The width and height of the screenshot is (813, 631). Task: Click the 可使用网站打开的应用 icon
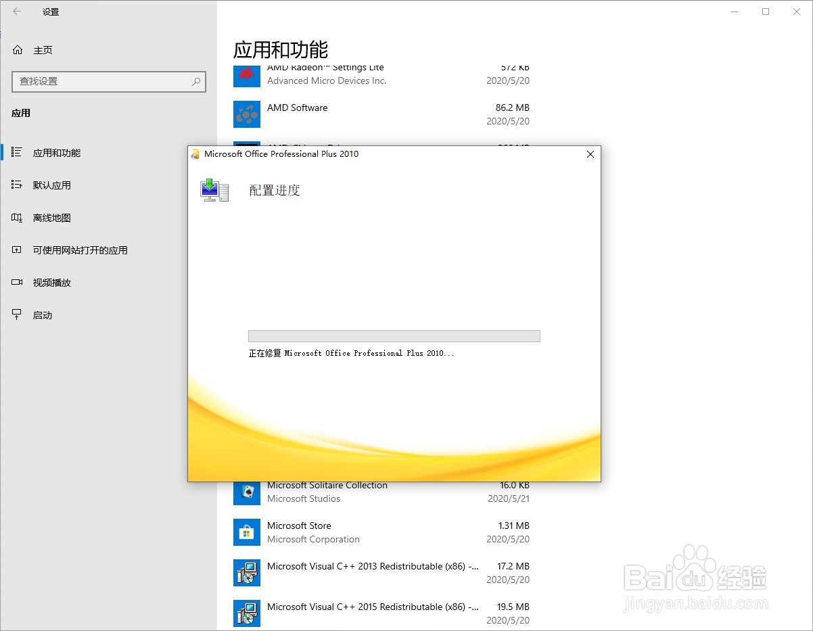pos(18,250)
